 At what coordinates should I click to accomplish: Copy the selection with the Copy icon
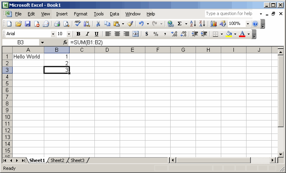pyautogui.click(x=107, y=24)
